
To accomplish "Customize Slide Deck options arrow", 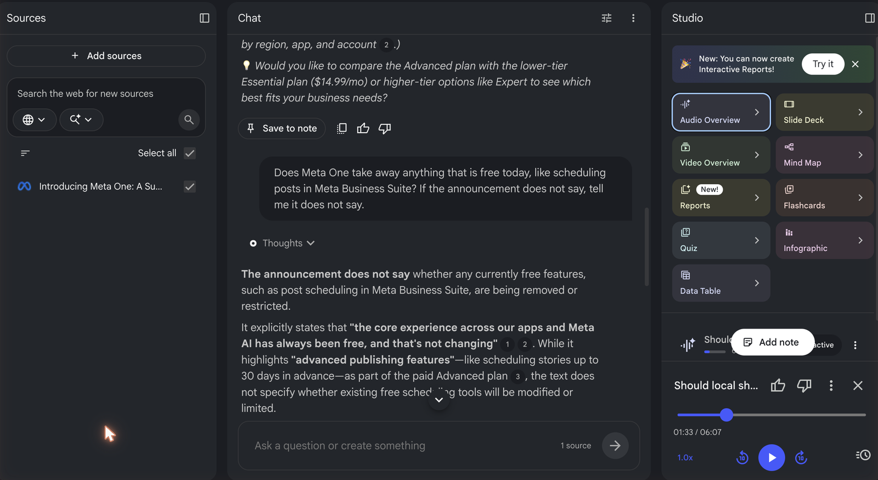I will pos(860,112).
